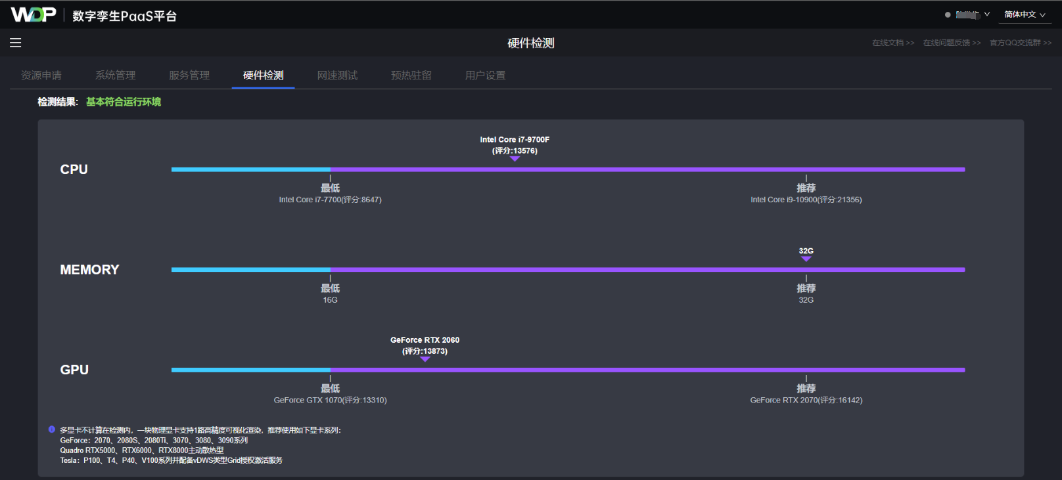
Task: Open the 简体中文 language dropdown
Action: coord(1025,14)
